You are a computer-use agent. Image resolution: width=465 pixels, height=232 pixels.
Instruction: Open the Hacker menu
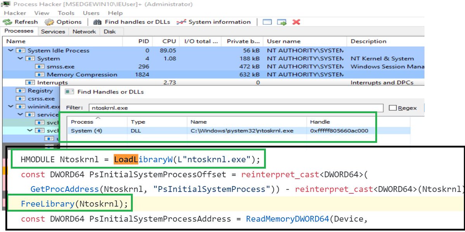[15, 13]
